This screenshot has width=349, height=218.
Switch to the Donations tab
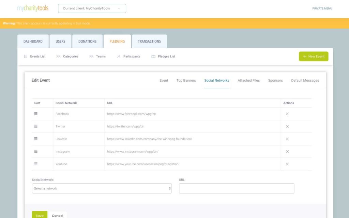pyautogui.click(x=88, y=41)
